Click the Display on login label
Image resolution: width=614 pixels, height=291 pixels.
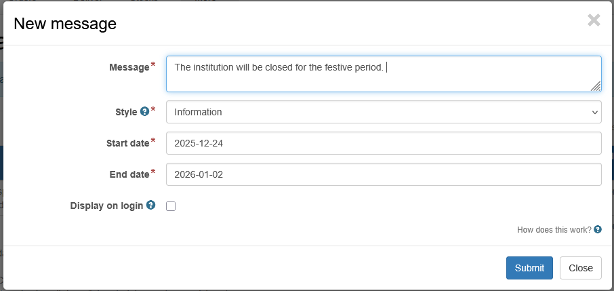tap(106, 206)
